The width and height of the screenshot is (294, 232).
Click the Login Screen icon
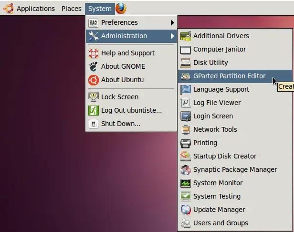(x=186, y=116)
